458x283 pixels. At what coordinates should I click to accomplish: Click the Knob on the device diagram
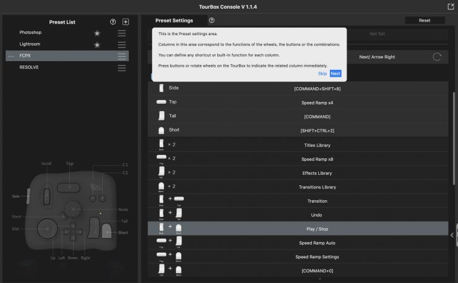click(x=74, y=209)
